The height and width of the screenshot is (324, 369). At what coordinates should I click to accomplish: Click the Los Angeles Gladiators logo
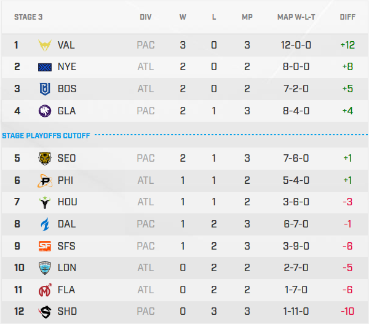coord(45,111)
